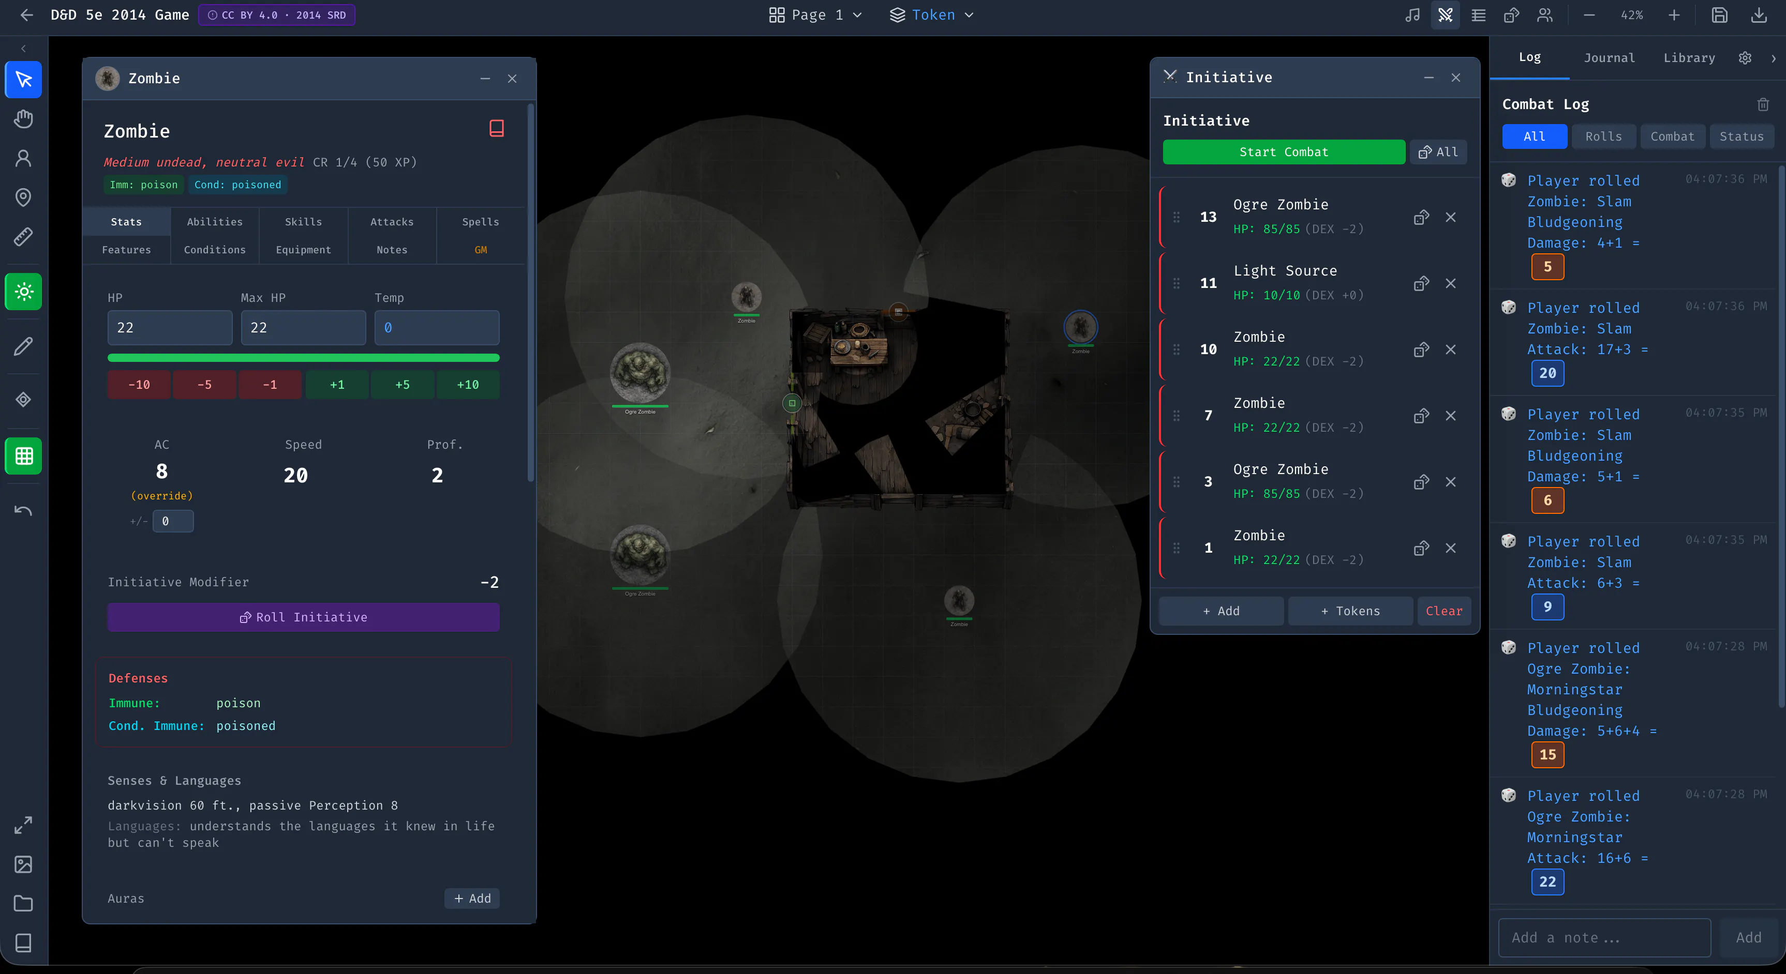Switch to the Journal tab

pyautogui.click(x=1609, y=58)
